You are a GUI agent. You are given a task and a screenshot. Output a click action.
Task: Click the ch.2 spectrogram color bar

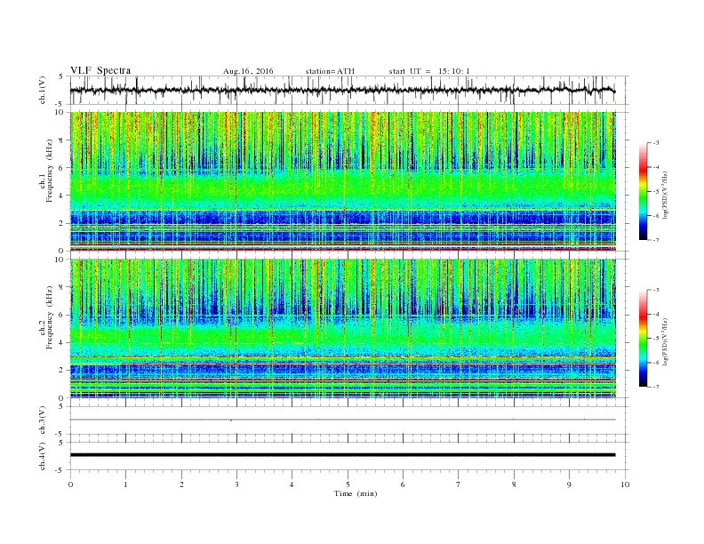coord(643,338)
